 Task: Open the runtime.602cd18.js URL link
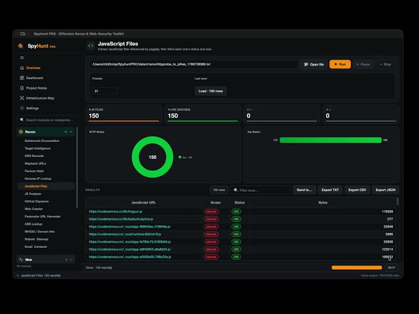[125, 234]
